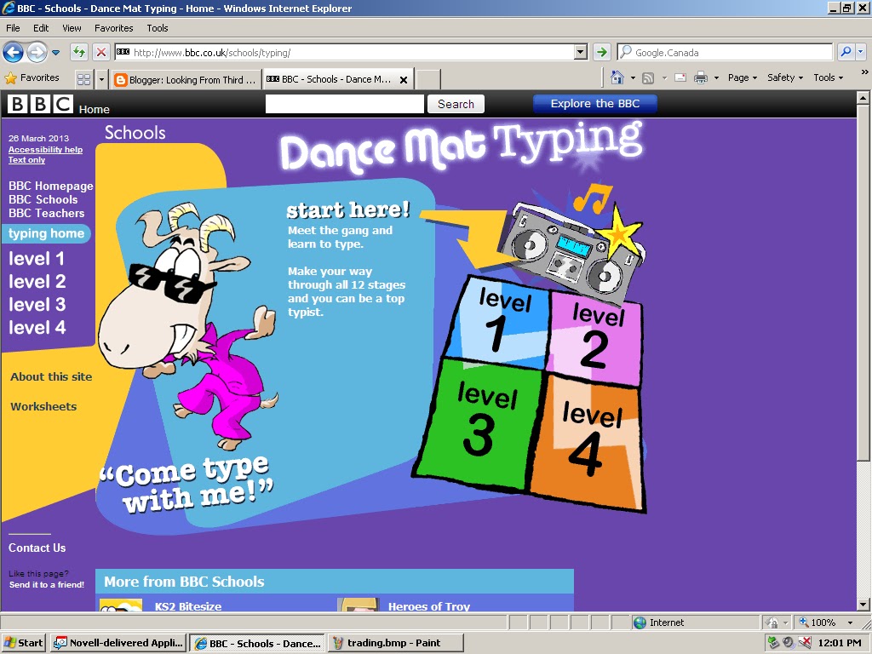
Task: Open the Tools menu in menu bar
Action: coord(158,28)
